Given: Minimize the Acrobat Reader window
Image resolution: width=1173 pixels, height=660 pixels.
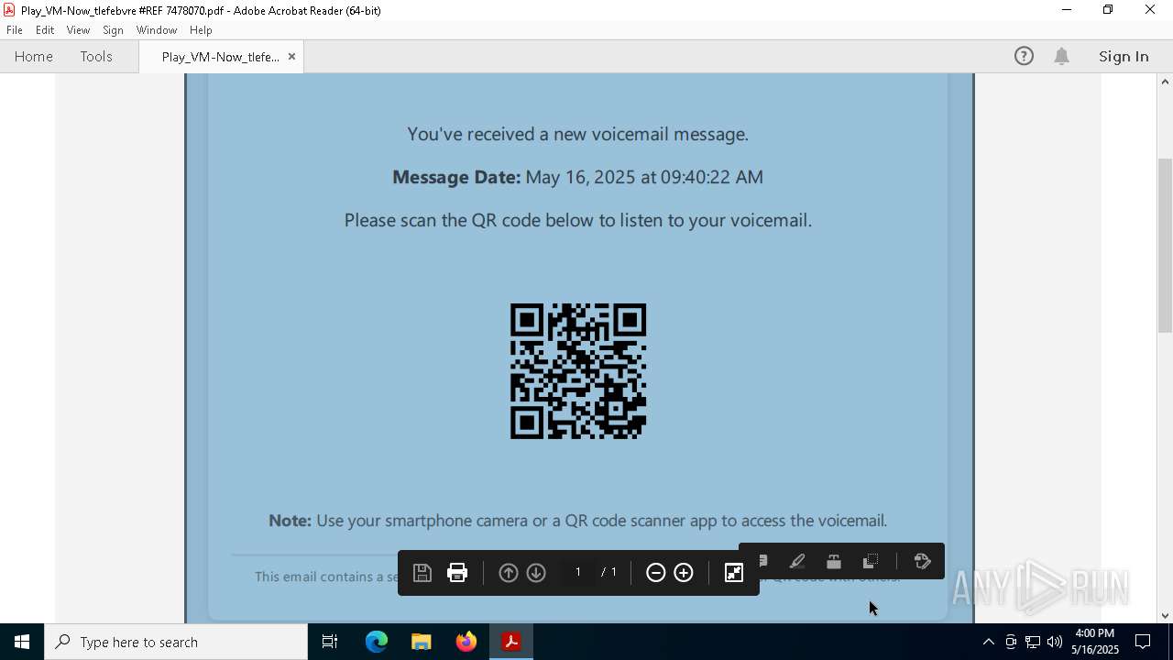Looking at the screenshot, I should point(1066,10).
